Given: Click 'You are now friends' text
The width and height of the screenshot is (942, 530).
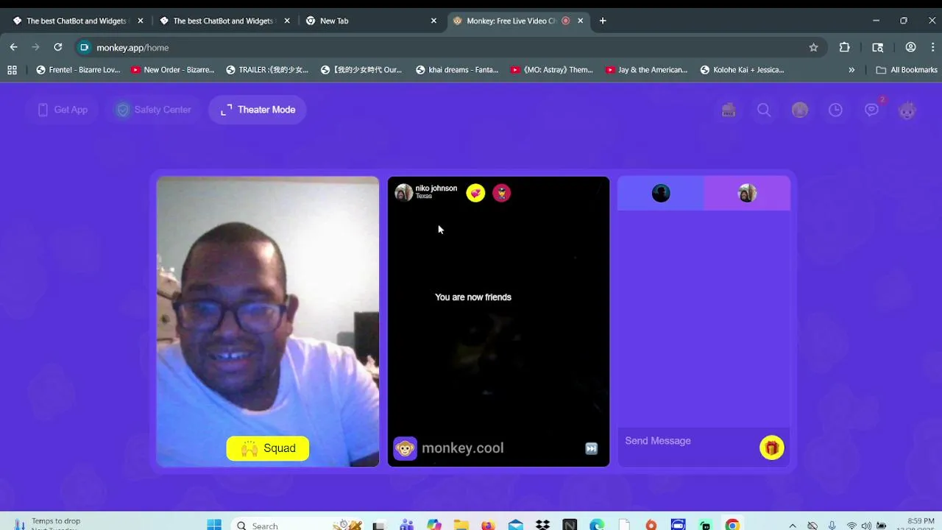Looking at the screenshot, I should click(473, 297).
